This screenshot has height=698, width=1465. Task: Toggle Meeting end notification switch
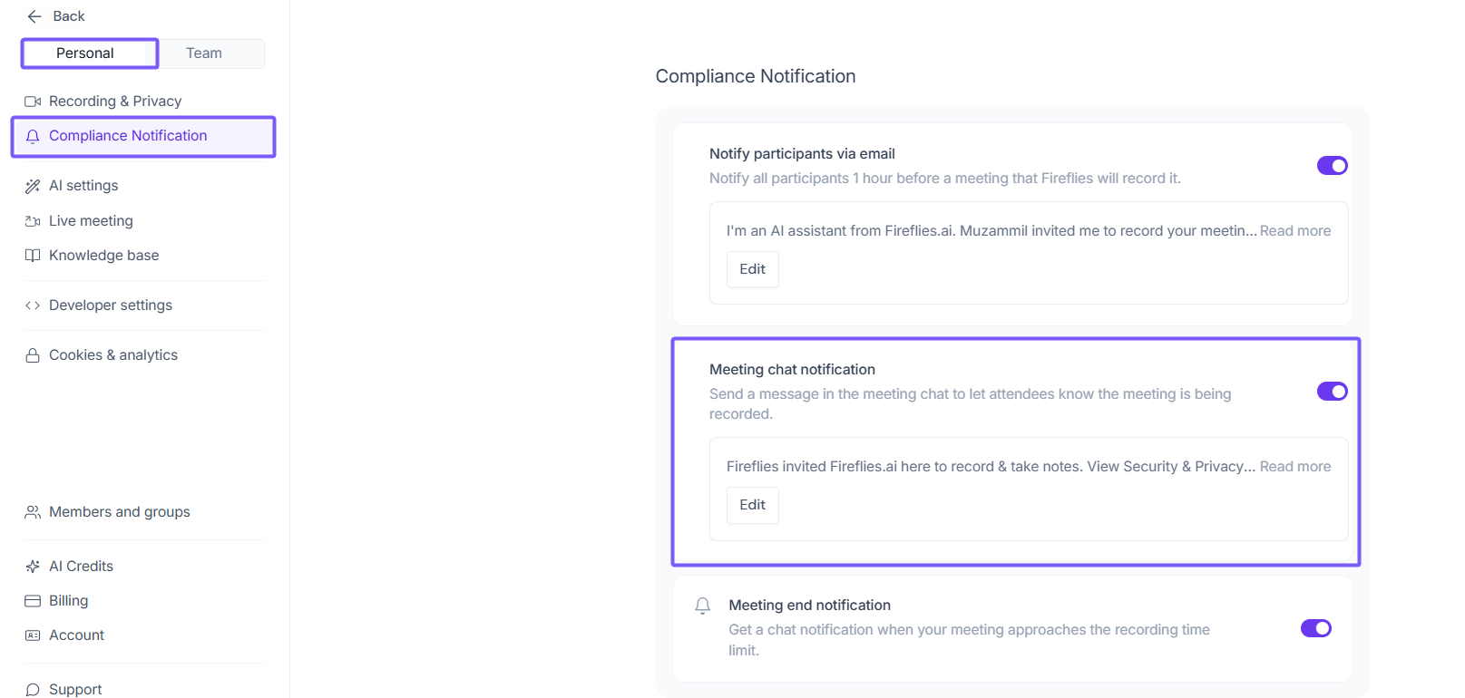click(1315, 628)
